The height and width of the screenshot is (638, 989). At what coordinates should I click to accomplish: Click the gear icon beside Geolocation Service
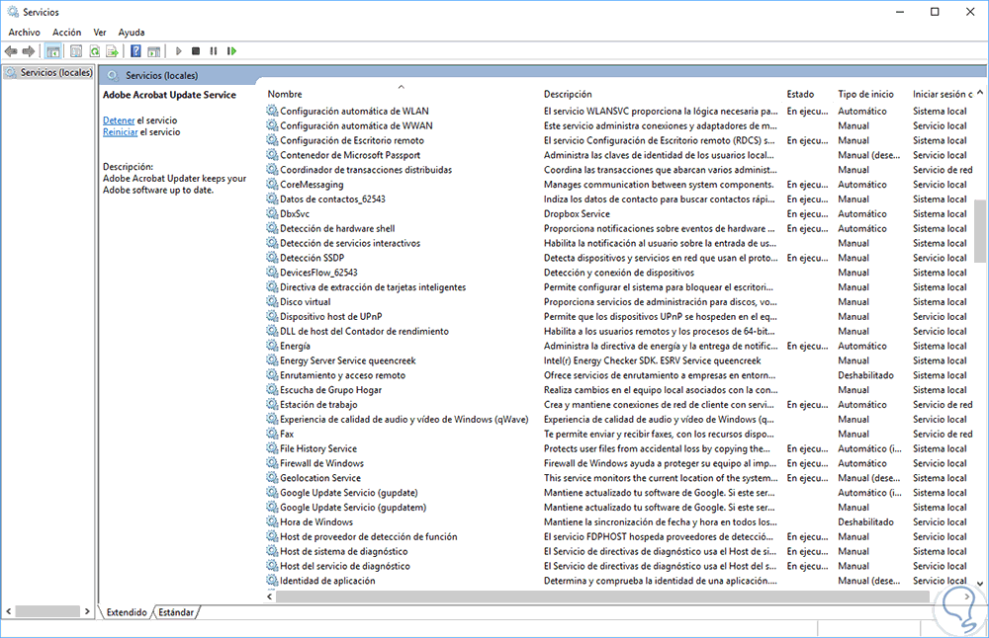(x=272, y=477)
